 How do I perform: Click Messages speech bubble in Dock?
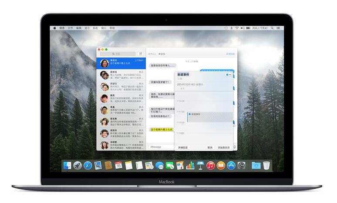(x=159, y=166)
